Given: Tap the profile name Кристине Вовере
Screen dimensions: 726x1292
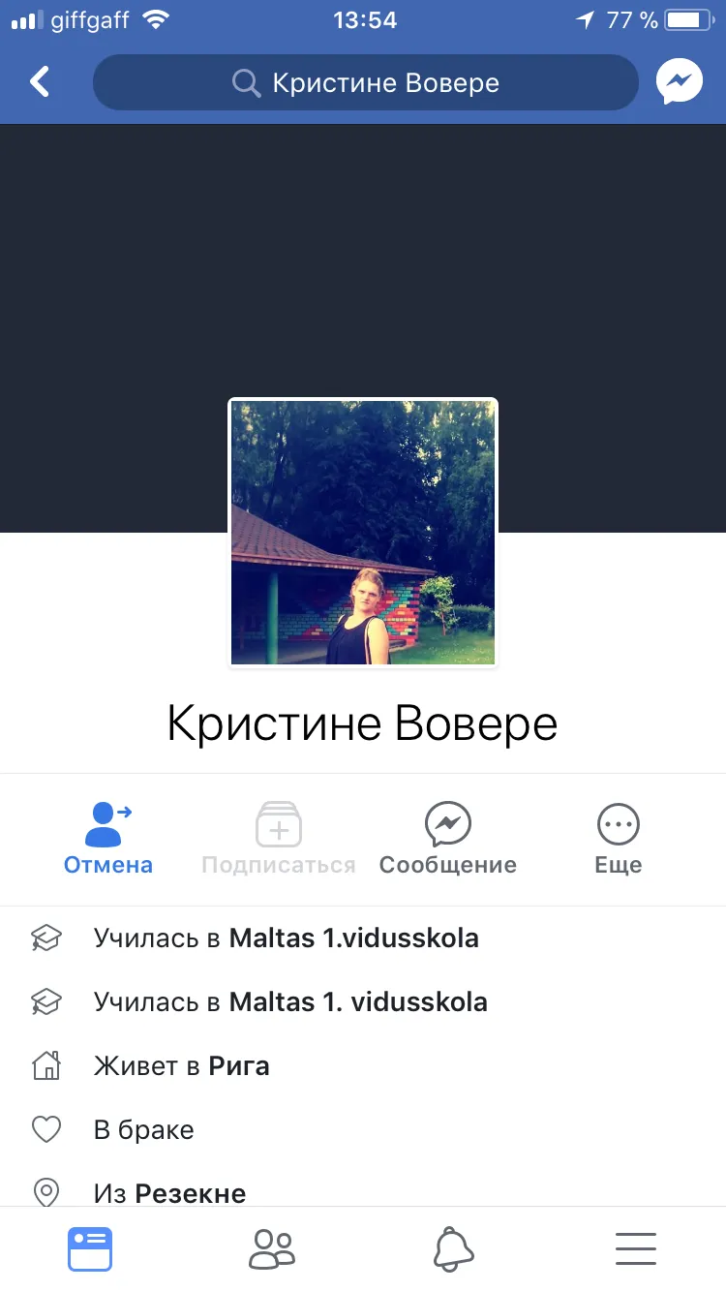Looking at the screenshot, I should (362, 723).
